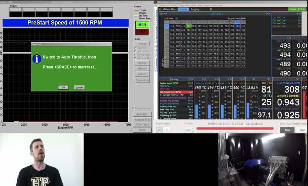Toggle the Raw Data checkbox

coord(135,48)
